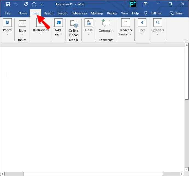The height and width of the screenshot is (176, 189).
Task: Open Ribbon Display Options icon
Action: (x=145, y=4)
